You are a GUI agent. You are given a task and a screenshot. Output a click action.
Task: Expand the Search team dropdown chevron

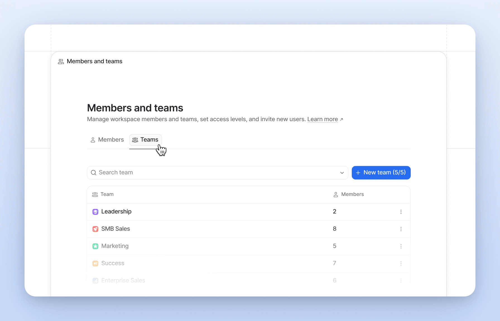pyautogui.click(x=342, y=173)
